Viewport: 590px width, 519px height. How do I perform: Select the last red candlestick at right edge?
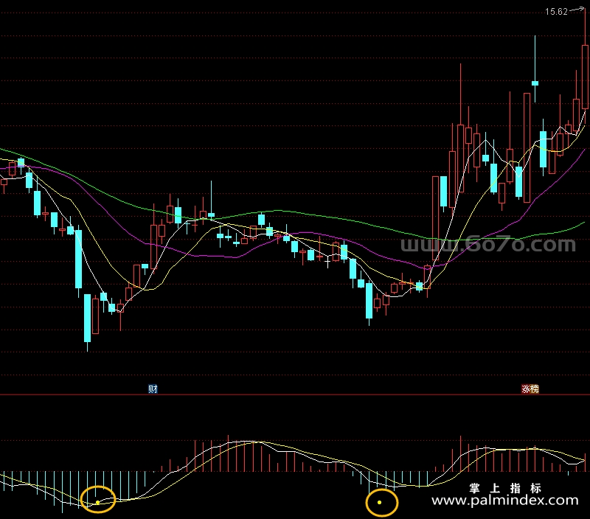pos(585,77)
